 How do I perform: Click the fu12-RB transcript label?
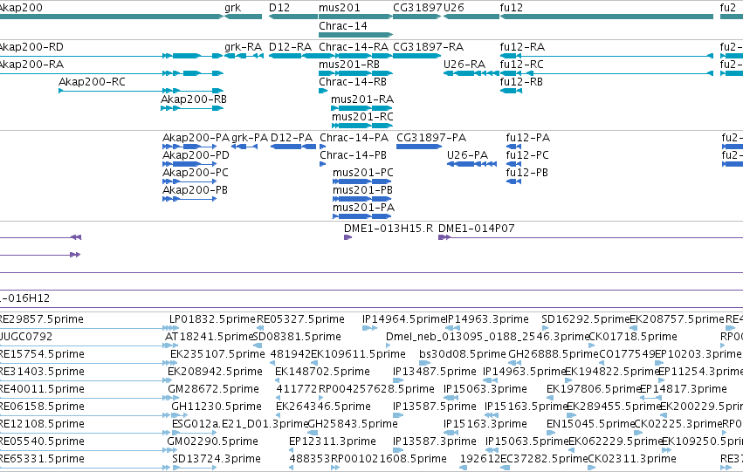[521, 82]
